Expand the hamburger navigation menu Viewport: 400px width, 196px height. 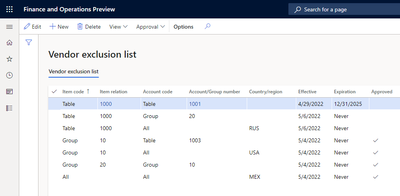click(x=9, y=27)
